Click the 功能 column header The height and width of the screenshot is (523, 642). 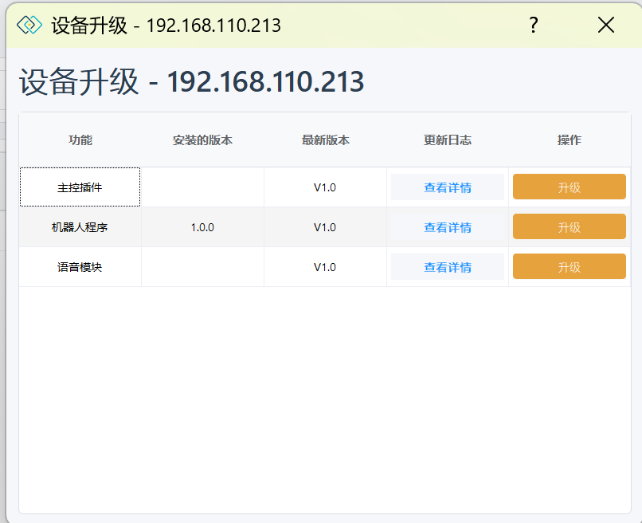pos(80,140)
